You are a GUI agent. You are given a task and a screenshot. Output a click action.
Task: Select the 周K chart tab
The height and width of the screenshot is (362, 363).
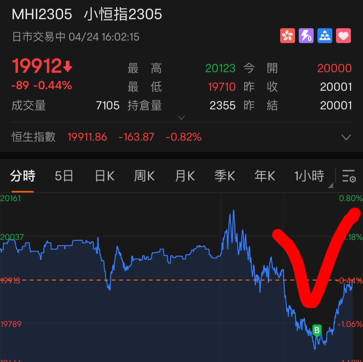[x=144, y=176]
